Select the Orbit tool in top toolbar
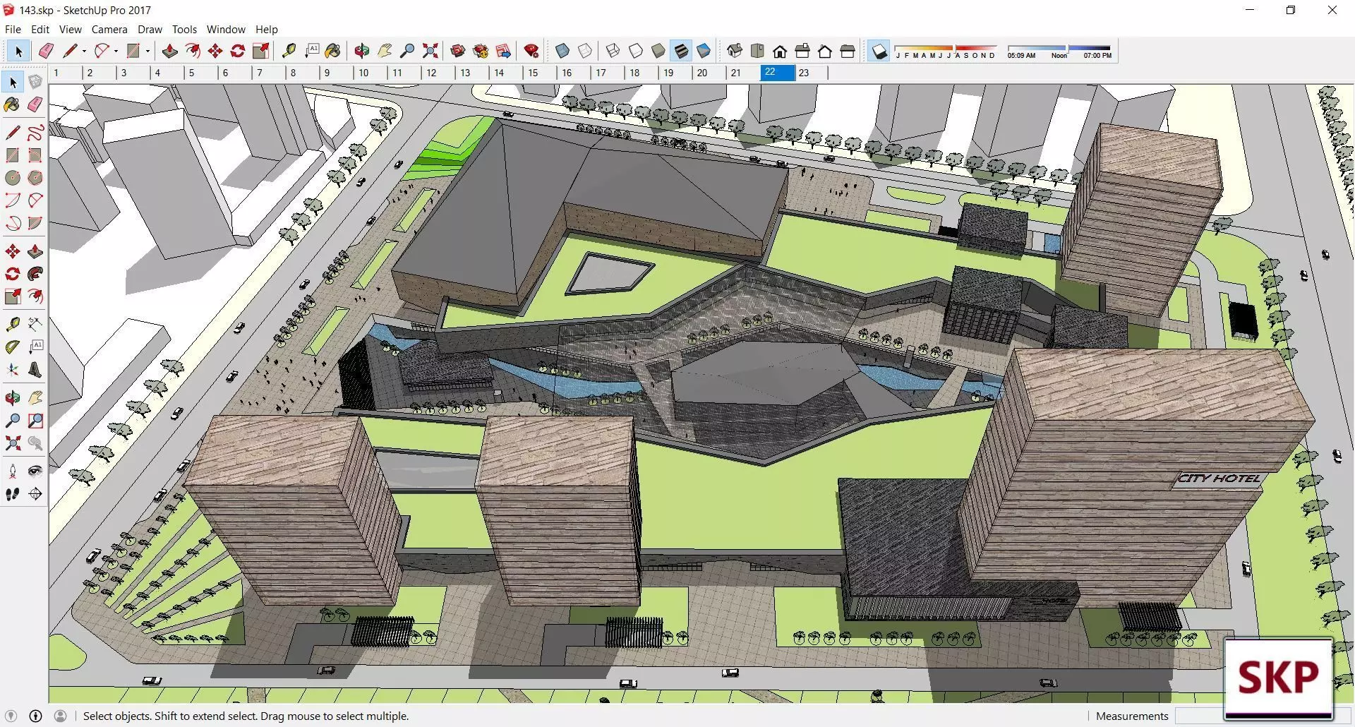This screenshot has height=727, width=1355. (362, 51)
